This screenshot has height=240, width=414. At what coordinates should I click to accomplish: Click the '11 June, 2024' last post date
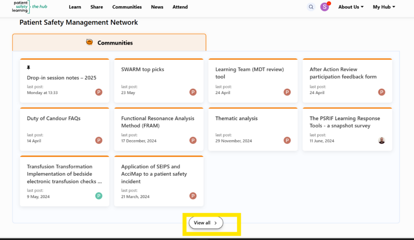322,141
